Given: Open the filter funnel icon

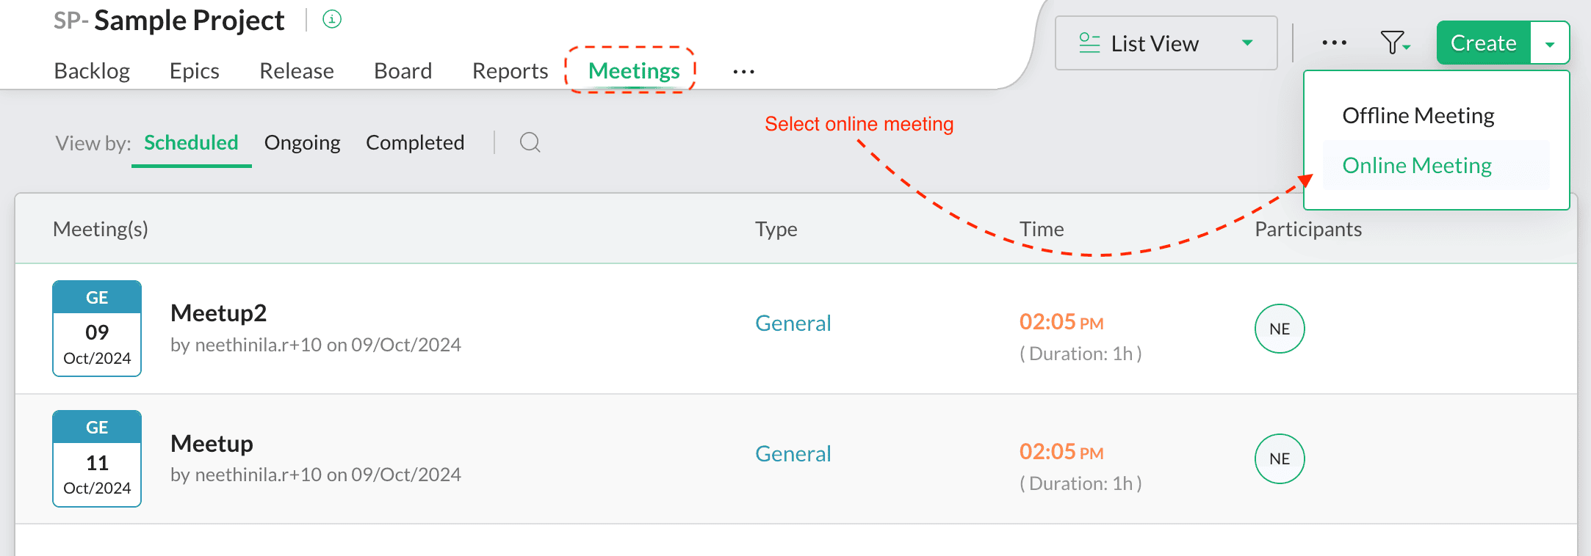Looking at the screenshot, I should tap(1395, 43).
